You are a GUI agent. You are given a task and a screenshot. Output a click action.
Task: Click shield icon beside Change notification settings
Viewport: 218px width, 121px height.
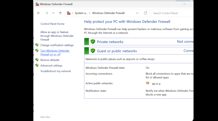pyautogui.click(x=37, y=45)
